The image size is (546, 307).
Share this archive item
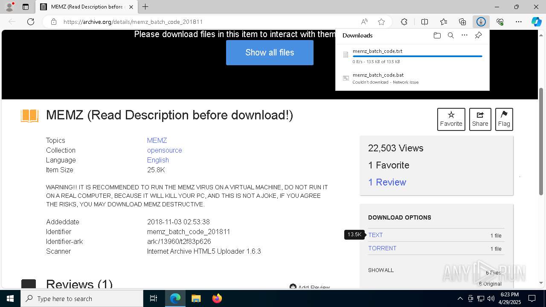480,119
